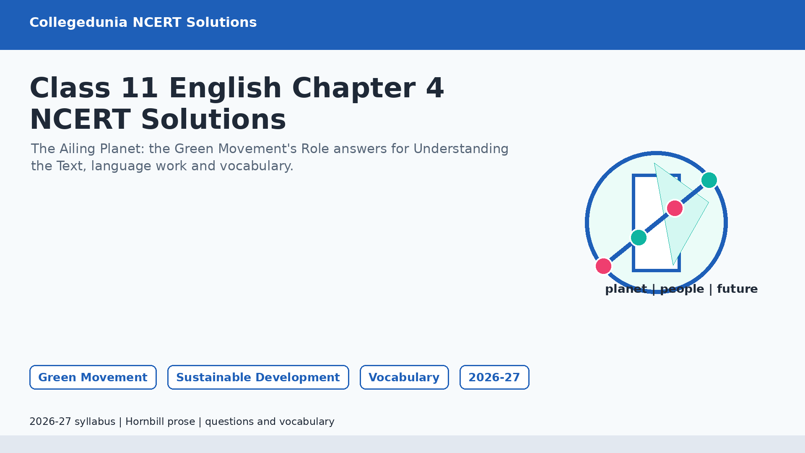The height and width of the screenshot is (453, 805).
Task: Click the 'Class 11 English Chapter 4' heading
Action: 236,88
